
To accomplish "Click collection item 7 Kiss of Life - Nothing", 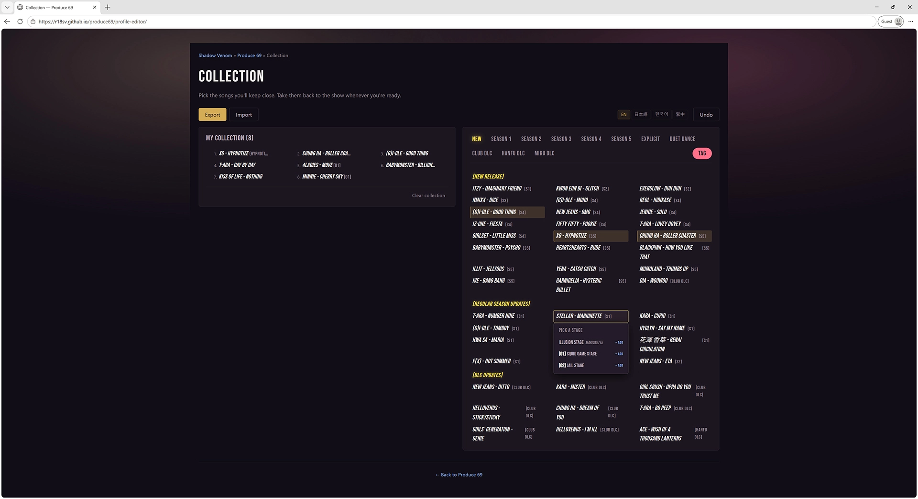I will pyautogui.click(x=240, y=177).
